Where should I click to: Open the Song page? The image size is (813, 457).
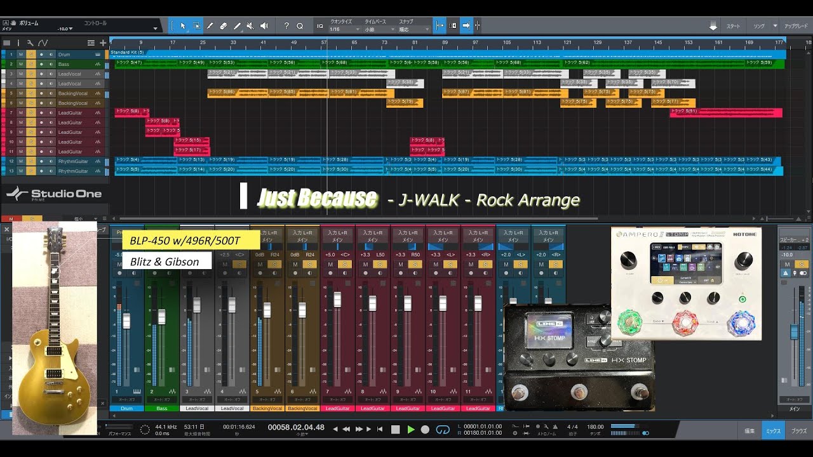(x=759, y=26)
